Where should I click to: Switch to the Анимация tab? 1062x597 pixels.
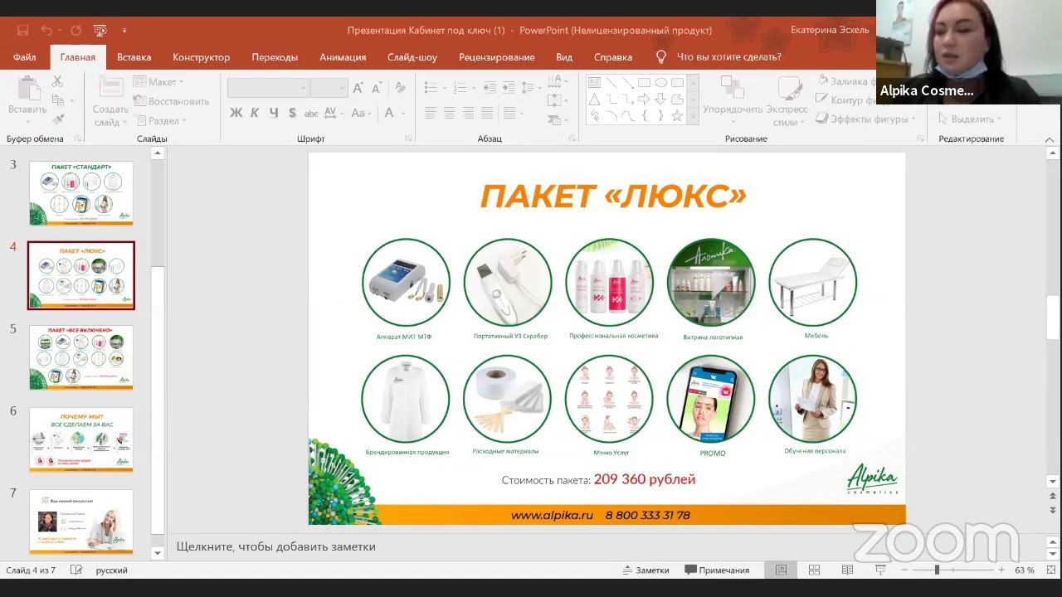coord(343,57)
